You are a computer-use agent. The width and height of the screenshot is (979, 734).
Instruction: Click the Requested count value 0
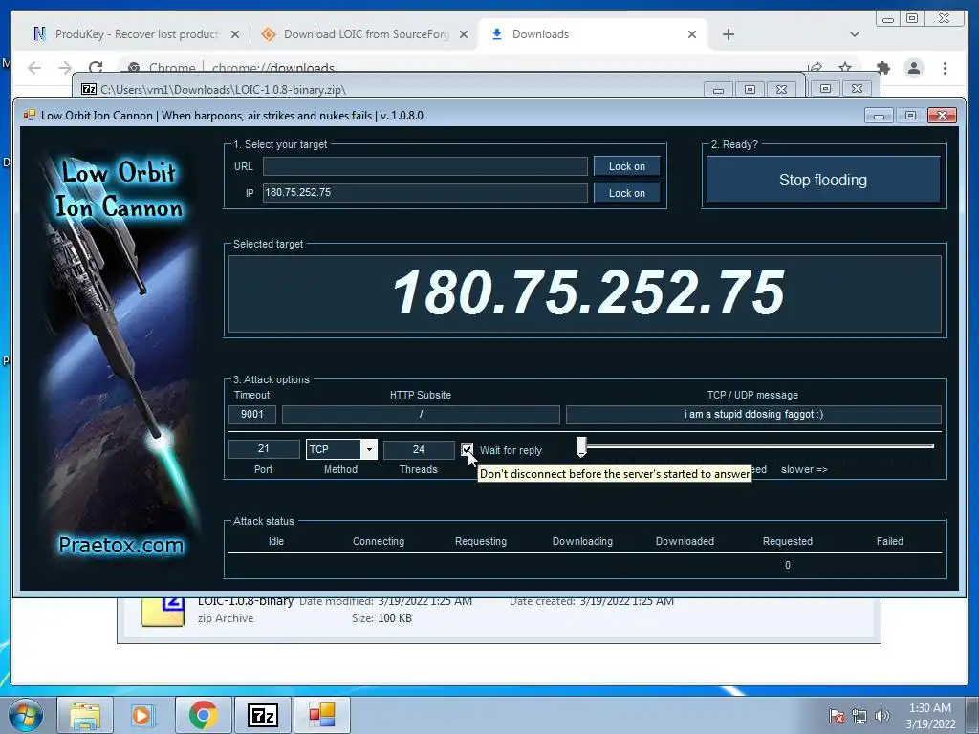tap(788, 565)
